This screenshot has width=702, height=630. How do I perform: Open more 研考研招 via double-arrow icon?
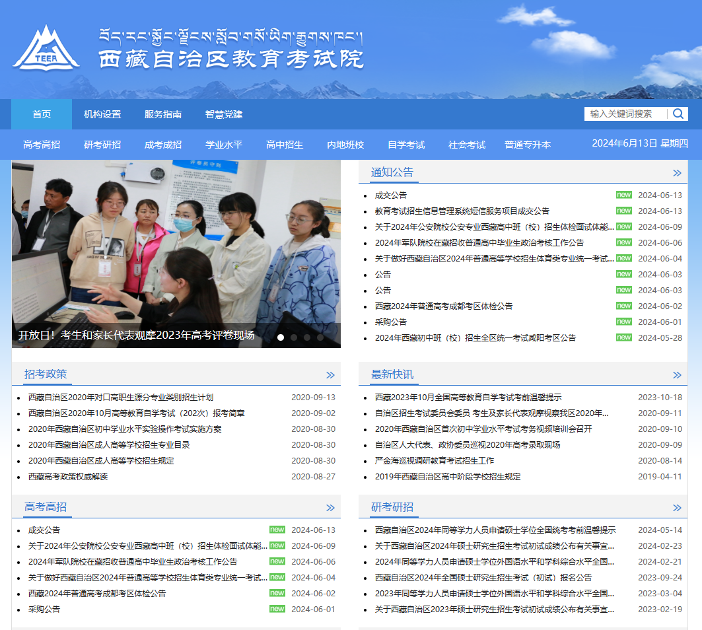(677, 508)
